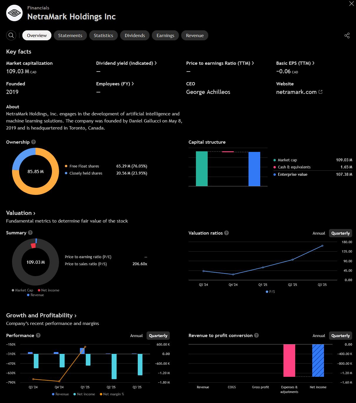Click the Summary Market Cap legend entry
Viewport: 356px width, 403px height.
pos(22,290)
